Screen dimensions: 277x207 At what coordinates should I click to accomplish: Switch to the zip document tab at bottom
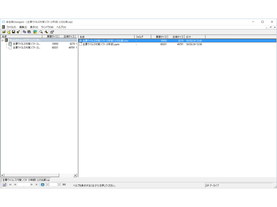(x=26, y=180)
